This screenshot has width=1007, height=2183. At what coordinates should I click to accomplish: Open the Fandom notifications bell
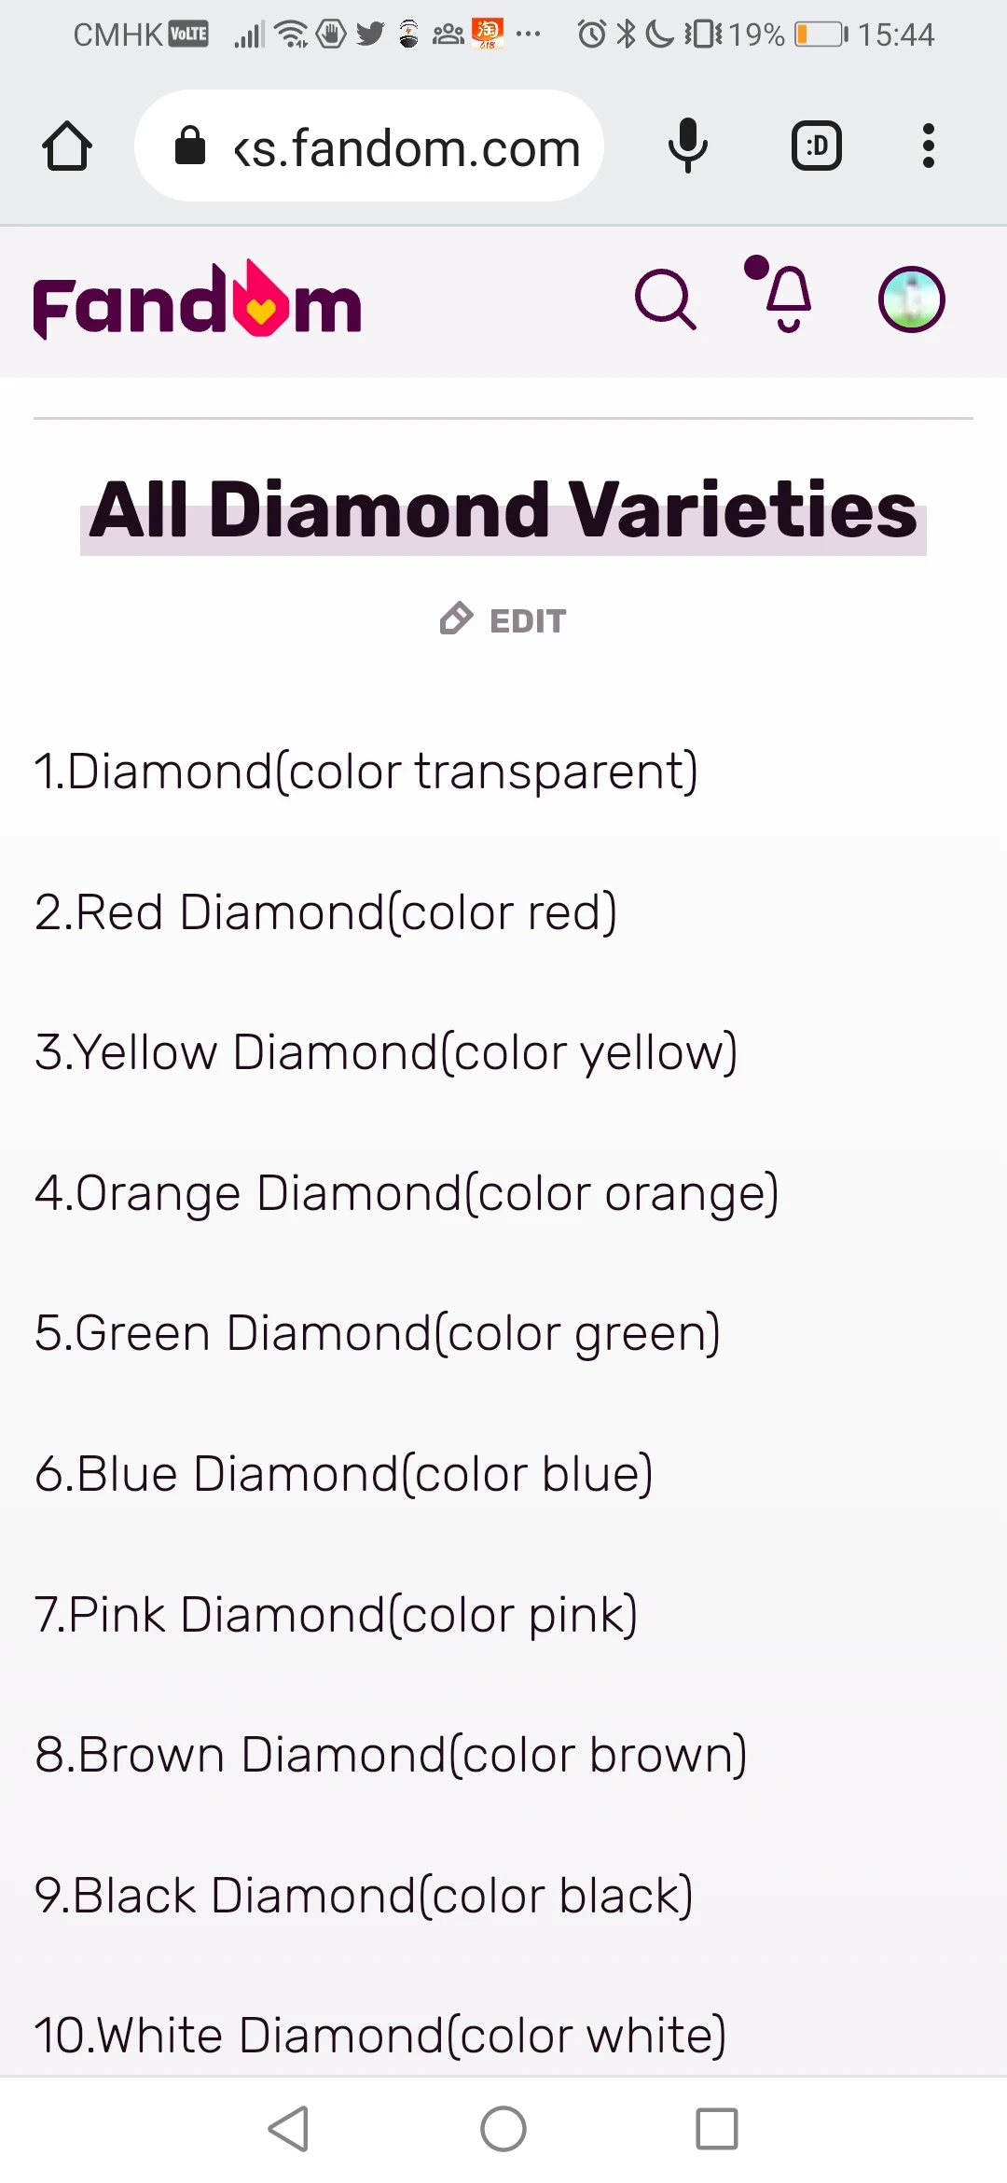click(786, 299)
